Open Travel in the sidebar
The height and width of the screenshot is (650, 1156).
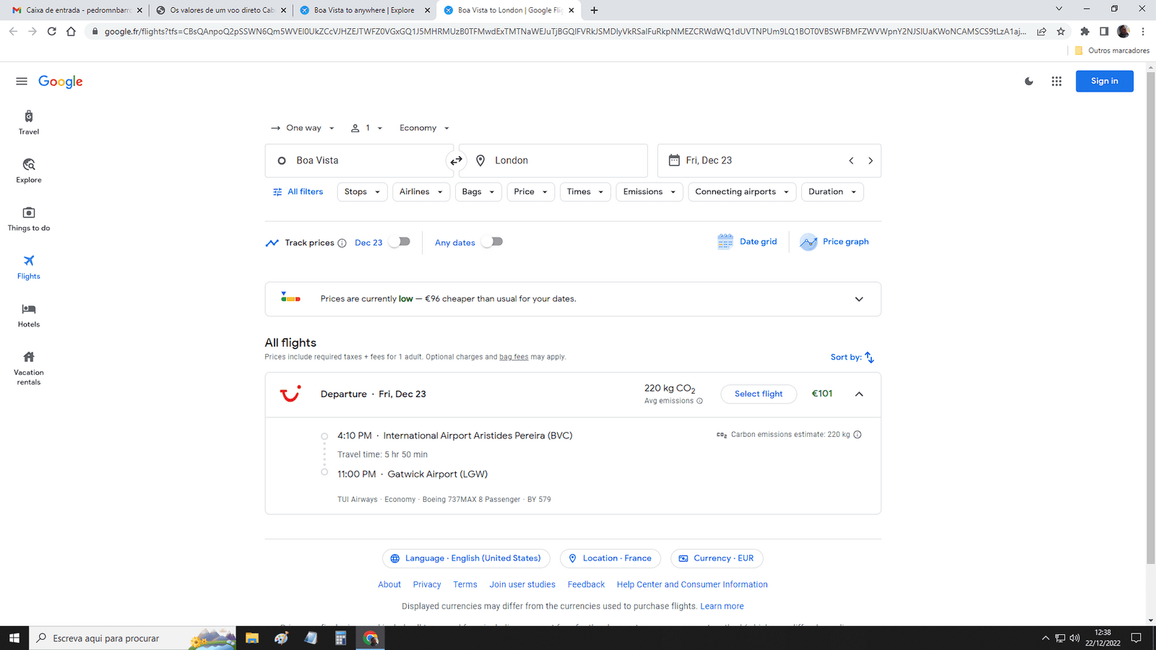(29, 122)
